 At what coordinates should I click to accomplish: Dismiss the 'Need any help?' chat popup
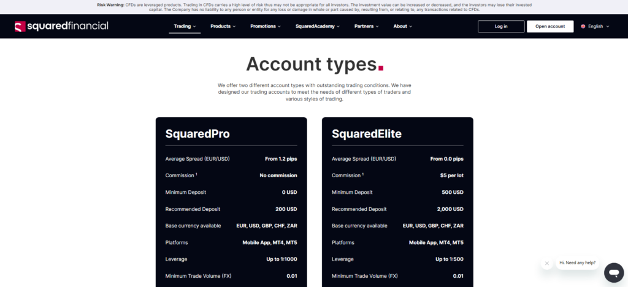[546, 263]
